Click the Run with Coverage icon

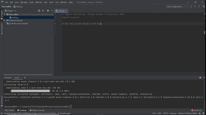pyautogui.click(x=195, y=6)
